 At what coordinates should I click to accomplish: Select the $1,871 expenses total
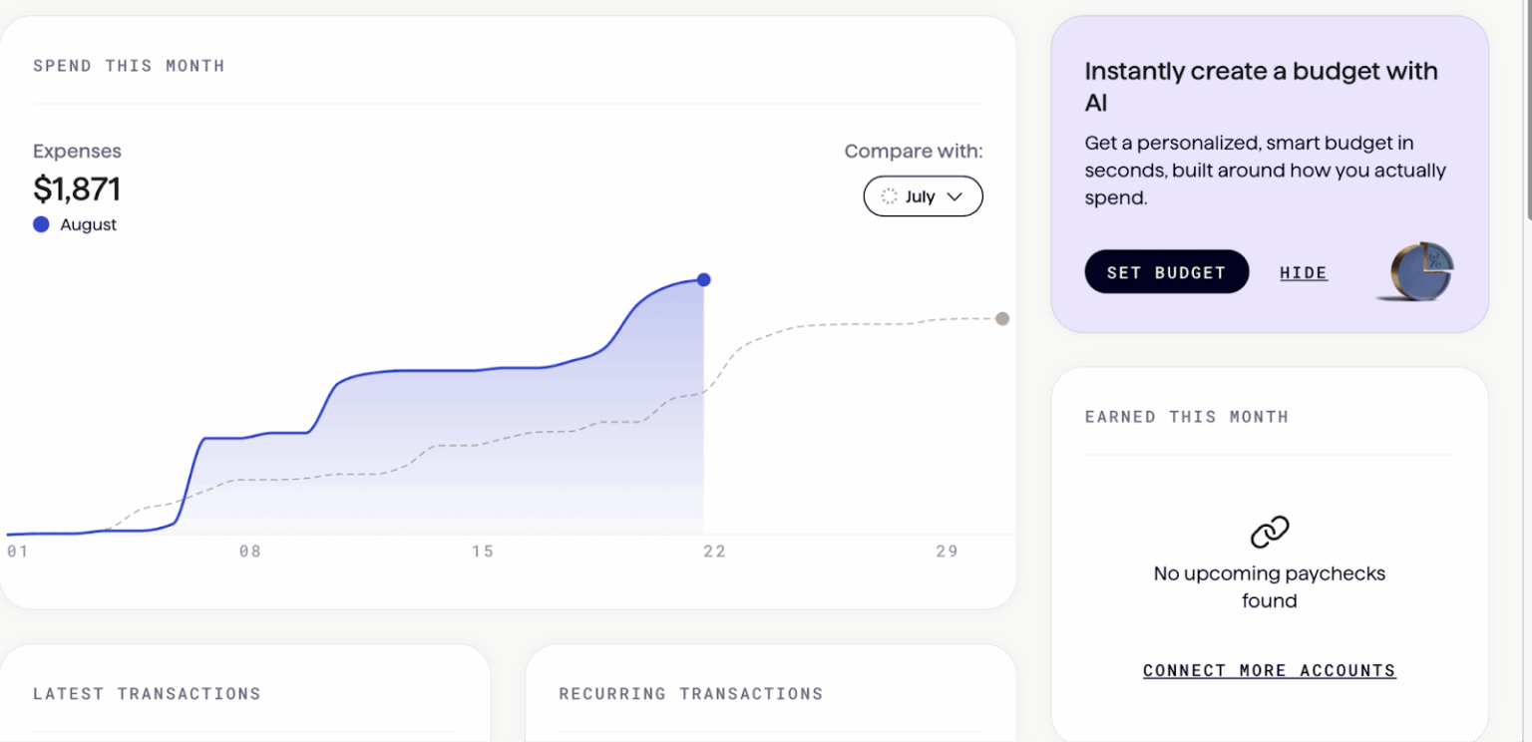(77, 189)
